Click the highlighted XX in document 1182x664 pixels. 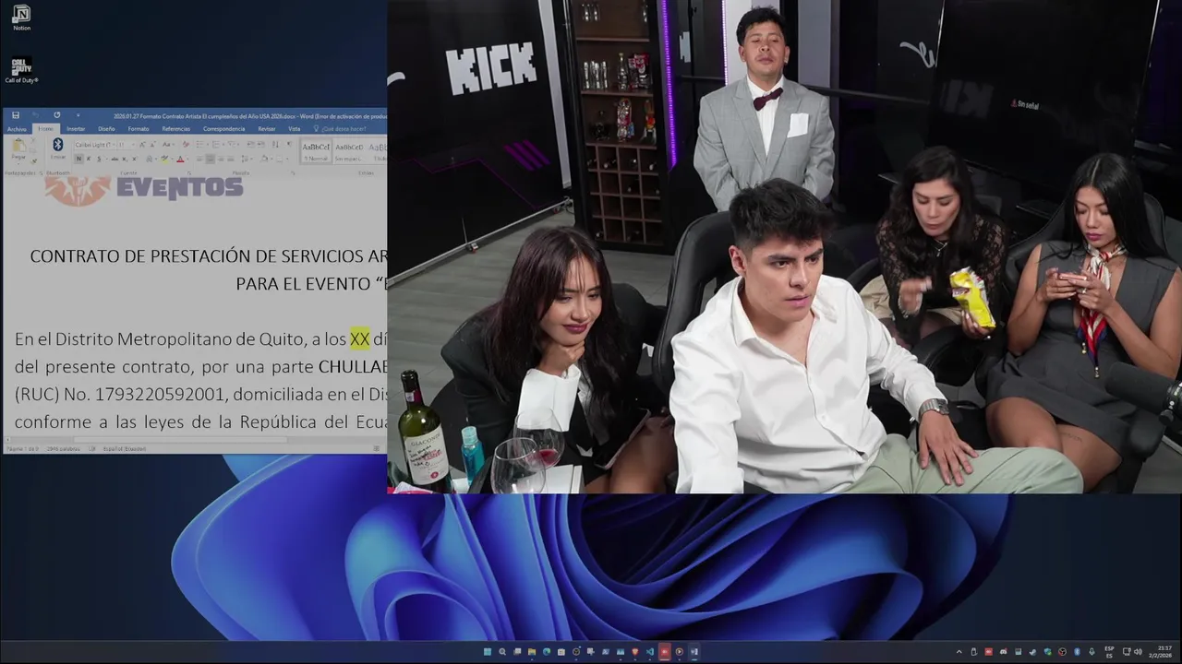click(x=359, y=338)
